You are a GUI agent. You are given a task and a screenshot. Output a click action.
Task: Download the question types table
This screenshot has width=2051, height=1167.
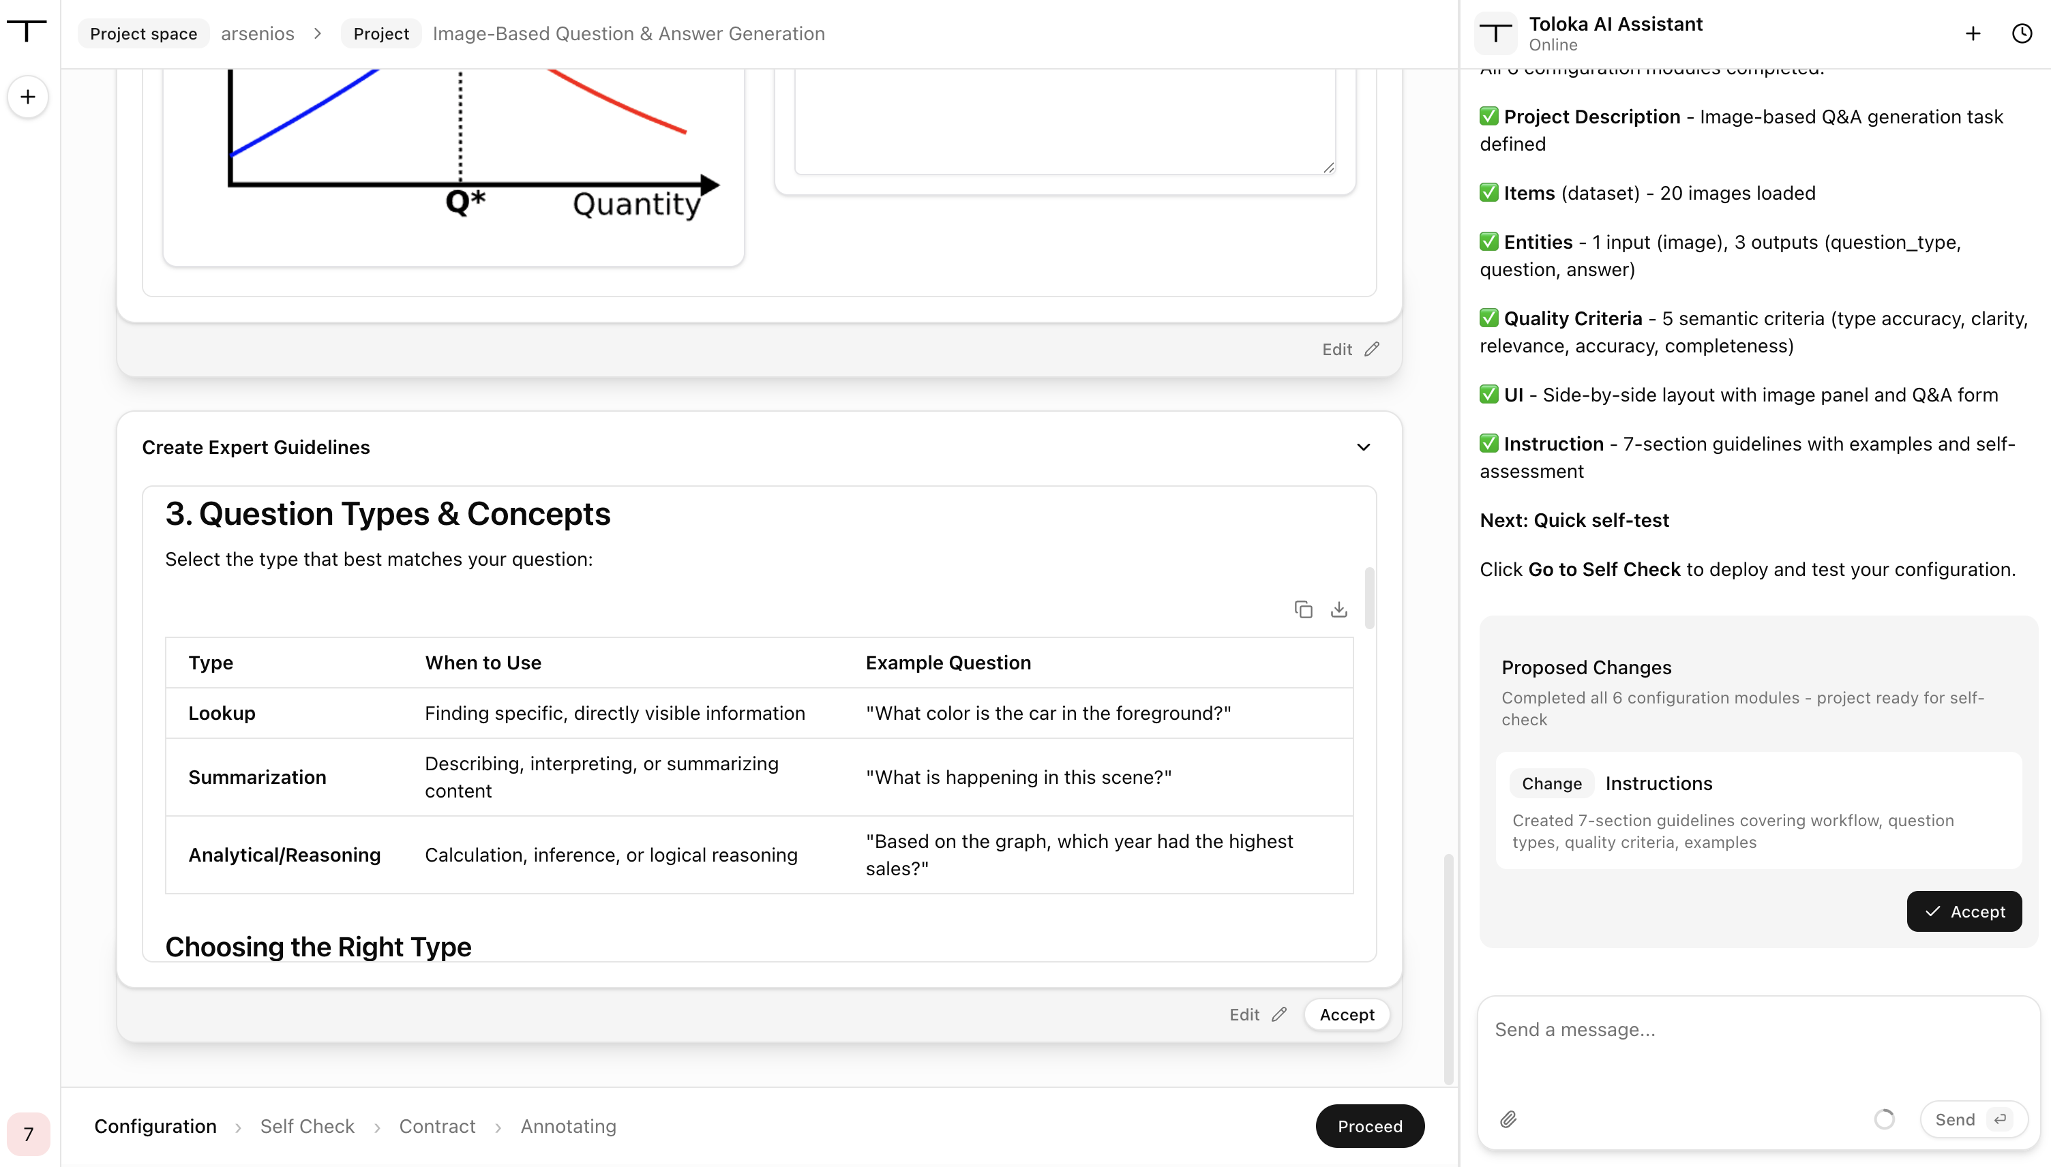(x=1338, y=609)
